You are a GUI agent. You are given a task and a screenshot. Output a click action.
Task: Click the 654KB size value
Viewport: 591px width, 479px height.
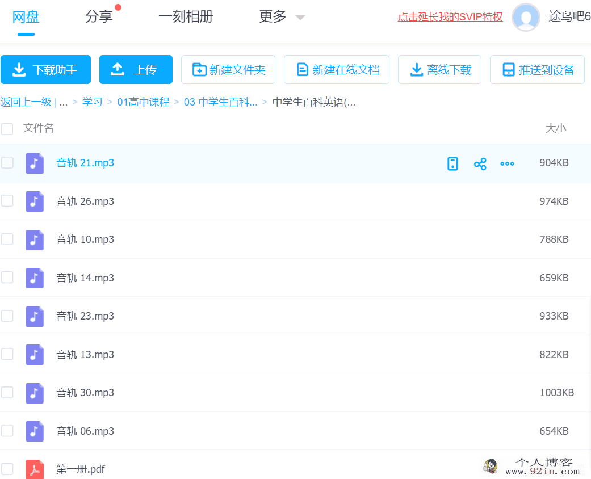(x=554, y=431)
